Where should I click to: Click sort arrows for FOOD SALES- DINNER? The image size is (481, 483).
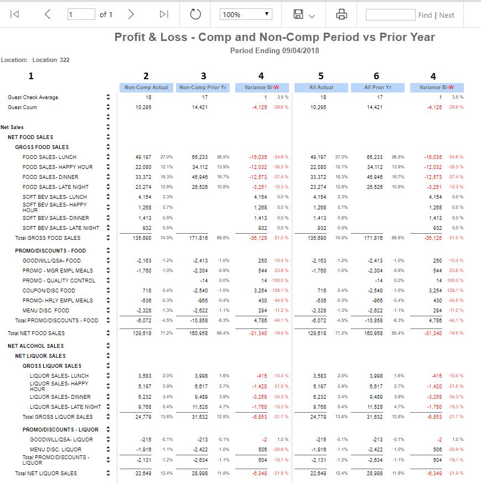[x=108, y=177]
